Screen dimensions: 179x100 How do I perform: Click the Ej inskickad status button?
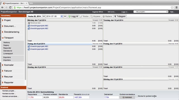(127, 97)
